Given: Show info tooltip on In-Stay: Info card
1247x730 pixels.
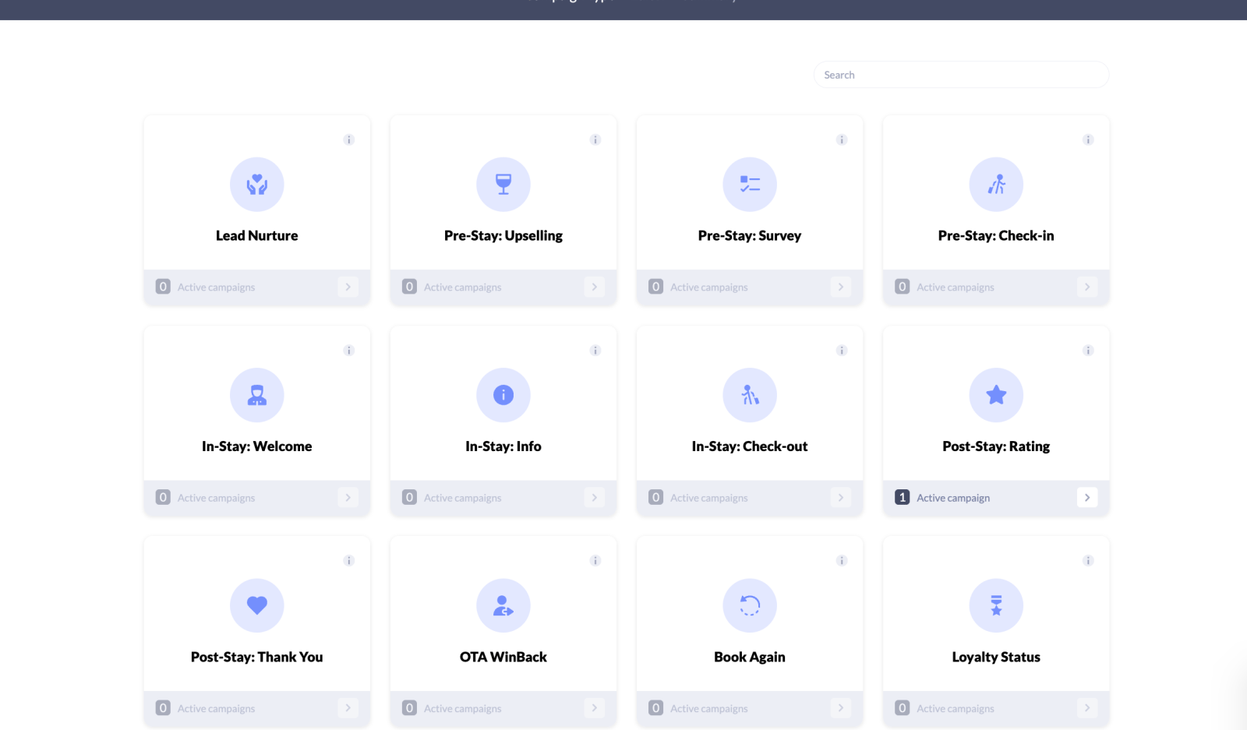Looking at the screenshot, I should coord(595,350).
